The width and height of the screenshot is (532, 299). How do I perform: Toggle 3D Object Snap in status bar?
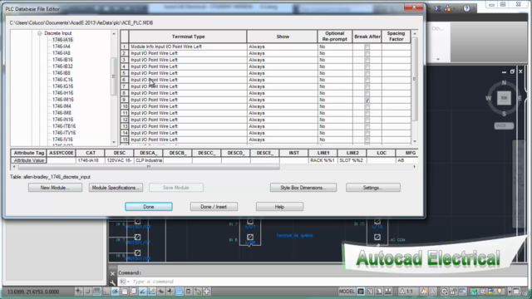click(x=134, y=292)
